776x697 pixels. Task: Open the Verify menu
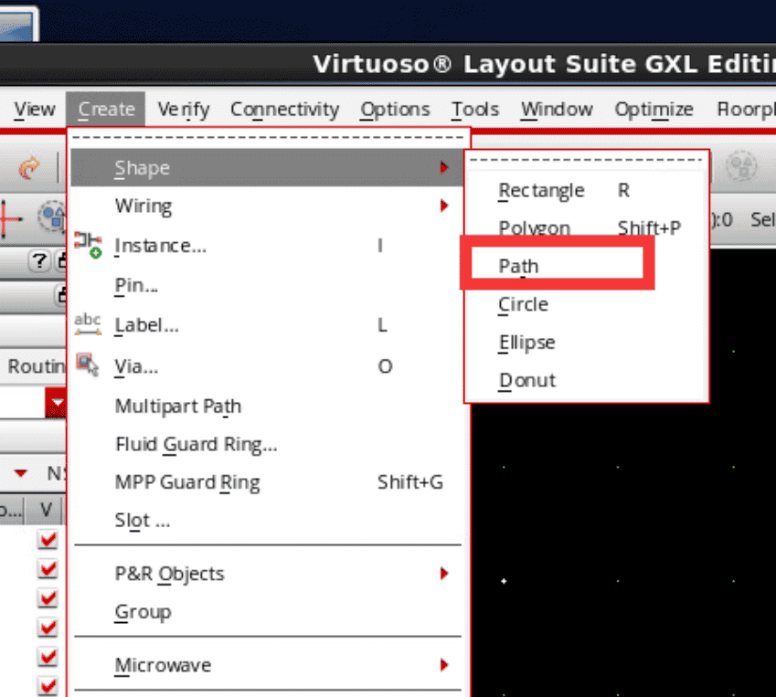point(184,109)
